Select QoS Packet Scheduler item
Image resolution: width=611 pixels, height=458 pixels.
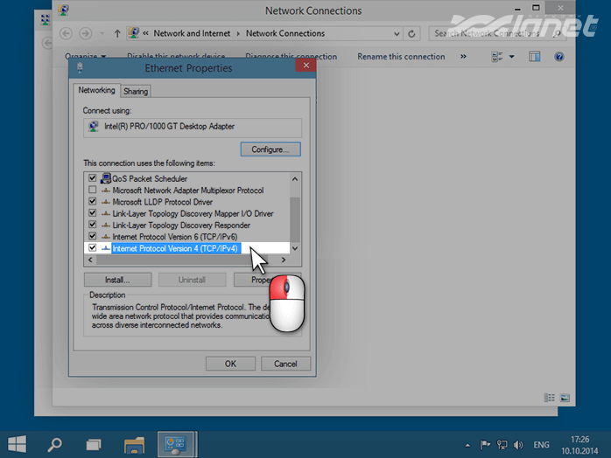pyautogui.click(x=150, y=178)
